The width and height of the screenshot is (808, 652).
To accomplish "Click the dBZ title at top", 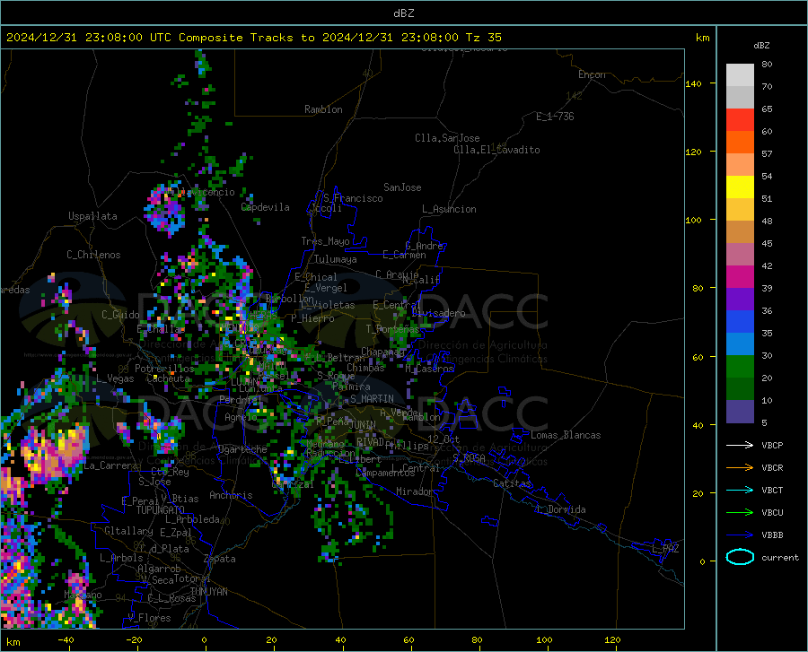I will 403,13.
